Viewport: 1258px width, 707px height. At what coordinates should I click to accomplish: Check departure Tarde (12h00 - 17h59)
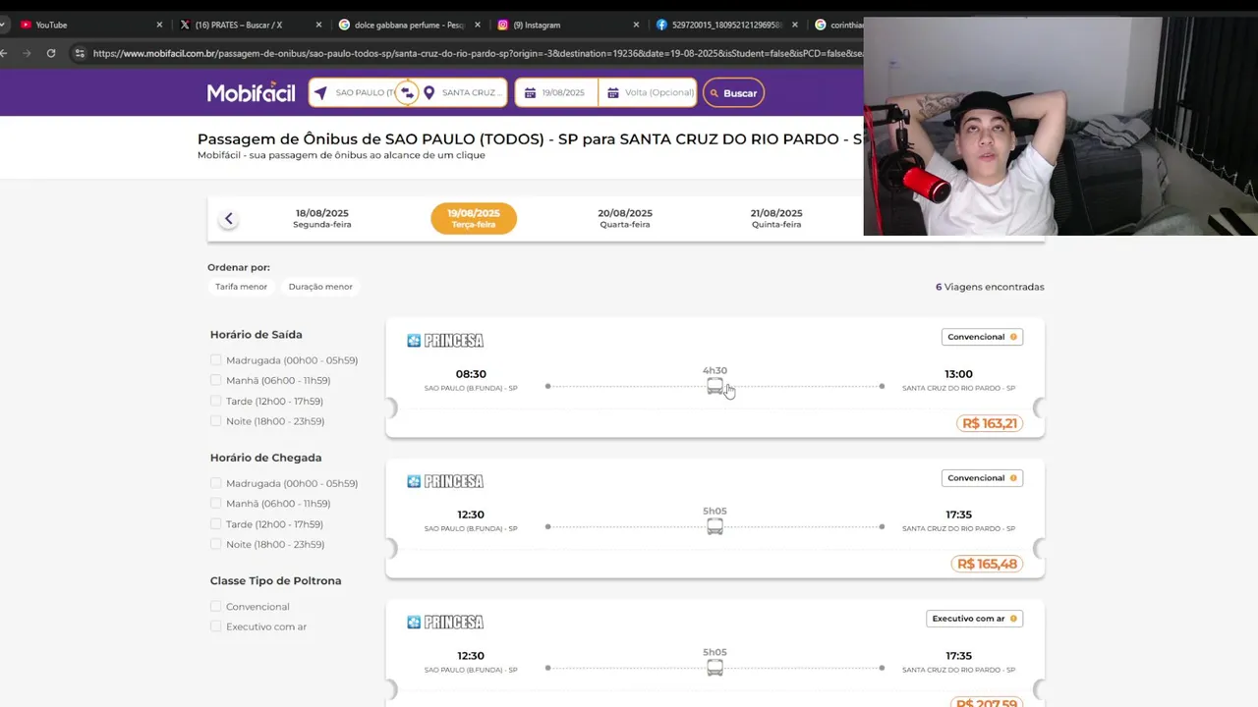click(215, 401)
